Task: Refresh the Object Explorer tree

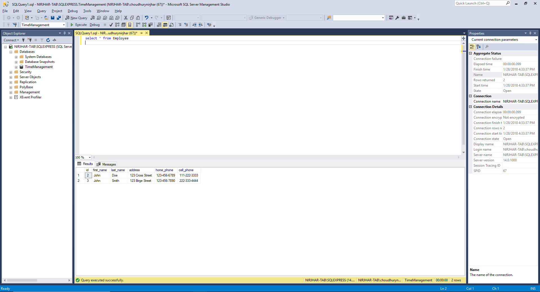Action: [48, 40]
